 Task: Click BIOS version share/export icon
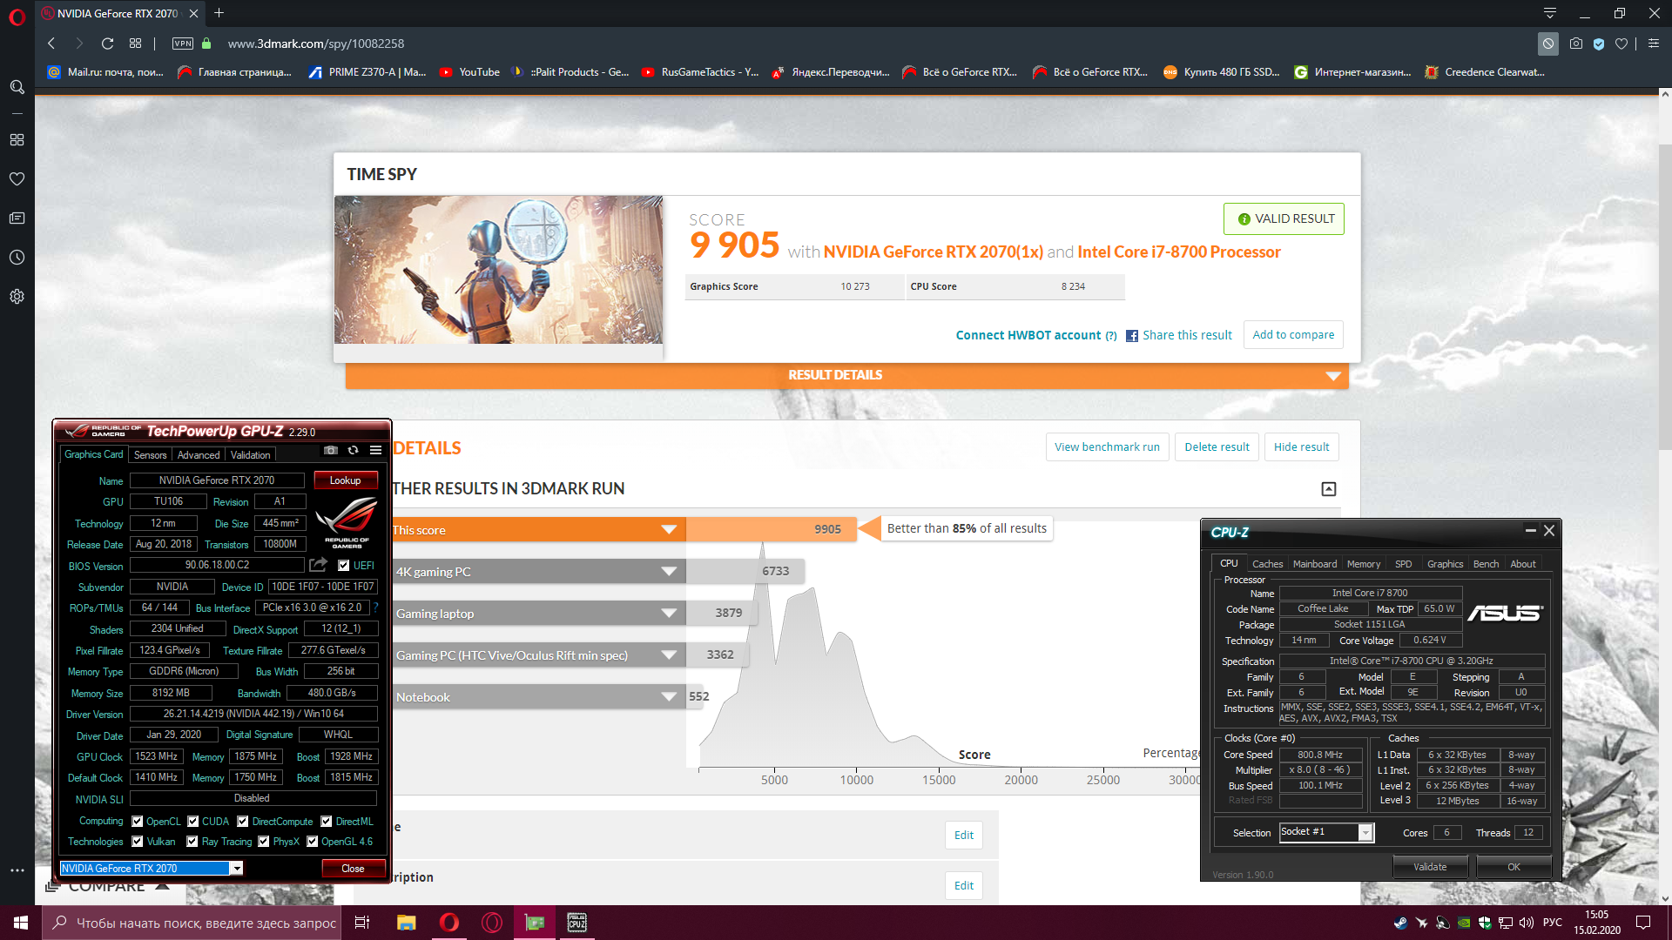[318, 565]
